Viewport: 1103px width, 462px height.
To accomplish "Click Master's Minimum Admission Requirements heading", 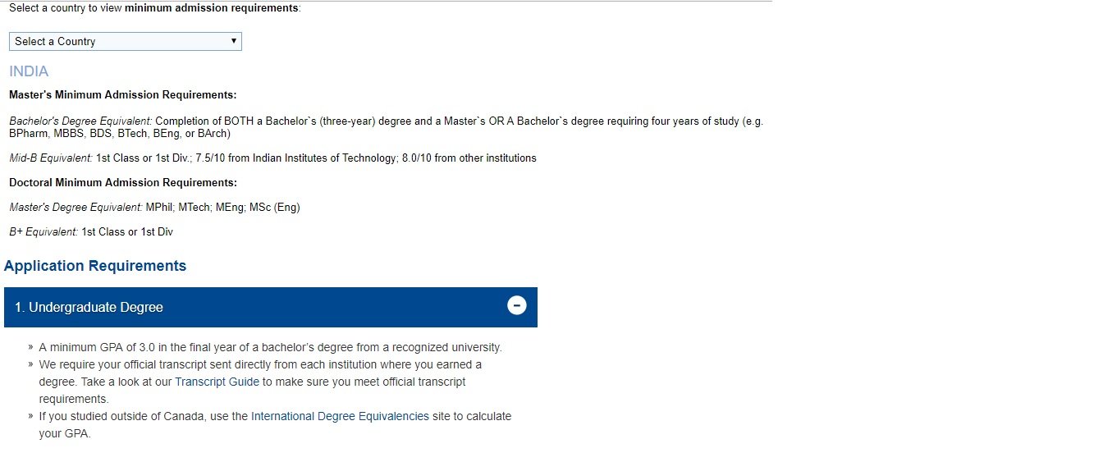I will [x=123, y=95].
